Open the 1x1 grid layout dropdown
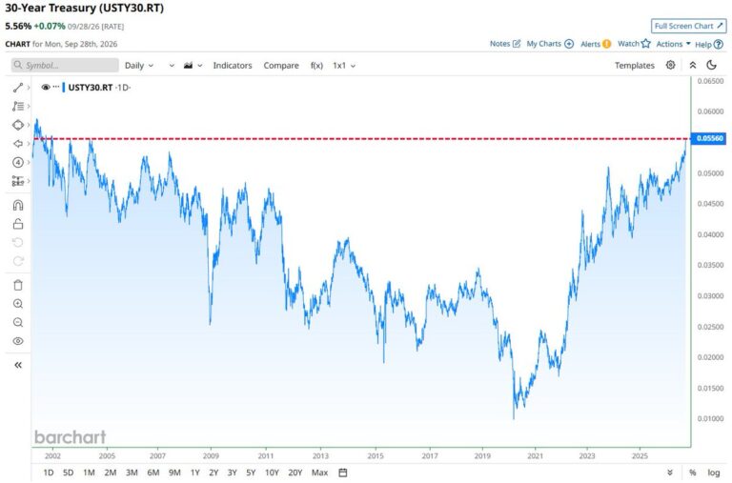The image size is (732, 483). click(344, 66)
